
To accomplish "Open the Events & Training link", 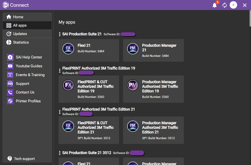I will pos(30,75).
